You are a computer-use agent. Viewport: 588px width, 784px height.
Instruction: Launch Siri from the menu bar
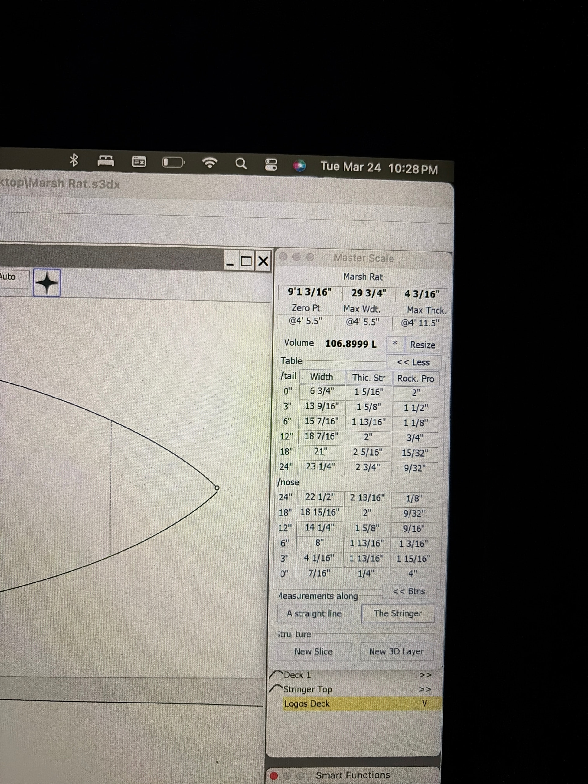[x=300, y=165]
